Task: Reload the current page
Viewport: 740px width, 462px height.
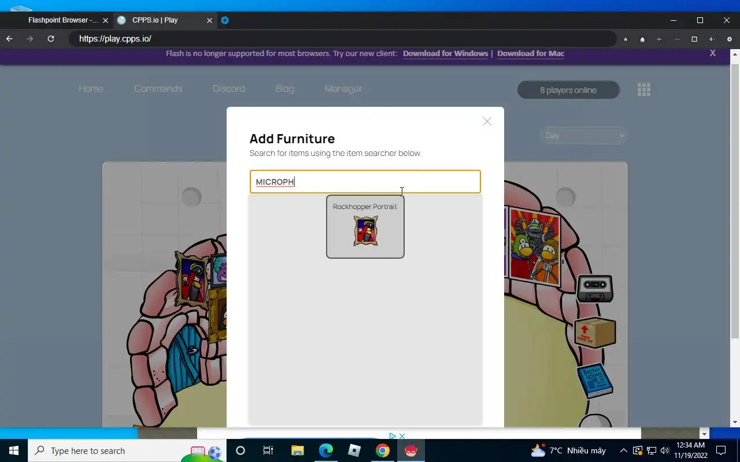Action: coord(51,39)
